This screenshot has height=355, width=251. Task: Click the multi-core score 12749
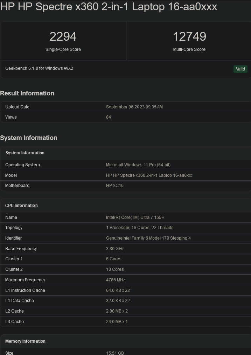(x=189, y=36)
